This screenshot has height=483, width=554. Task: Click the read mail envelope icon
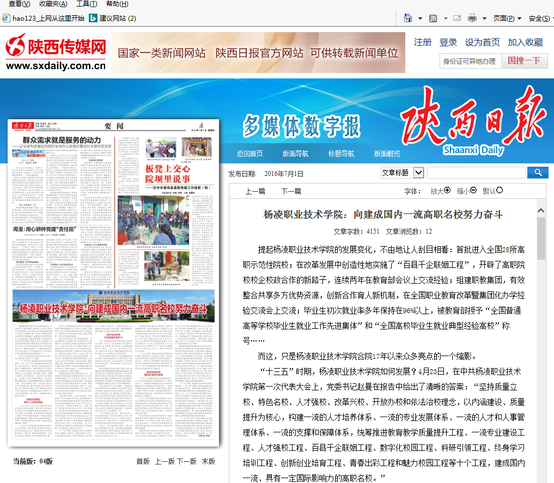[457, 18]
